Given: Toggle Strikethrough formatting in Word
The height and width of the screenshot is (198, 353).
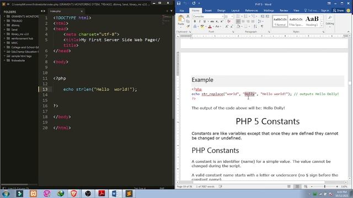Looking at the screenshot, I should pos(212,21).
